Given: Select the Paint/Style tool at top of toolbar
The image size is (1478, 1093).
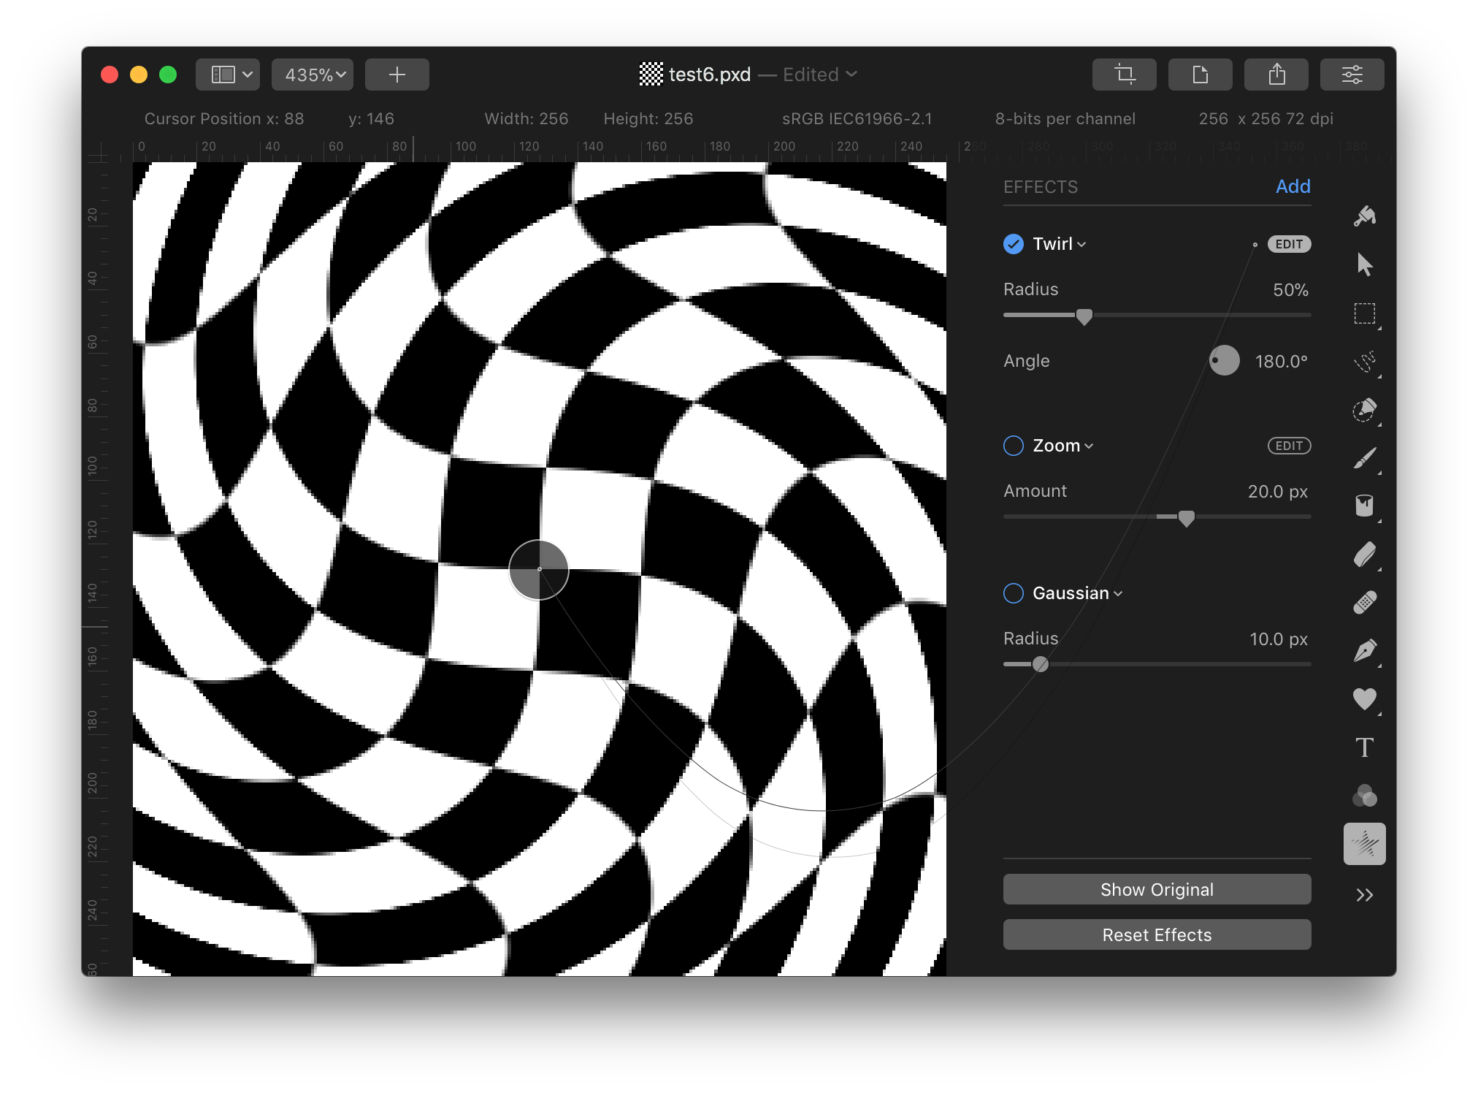Looking at the screenshot, I should tap(1364, 216).
